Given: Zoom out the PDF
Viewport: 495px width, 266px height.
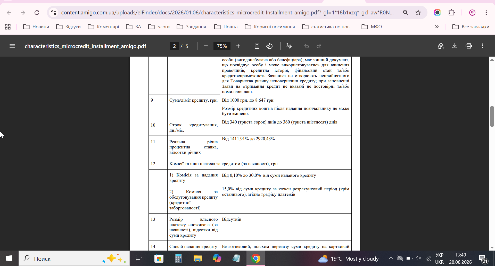Looking at the screenshot, I should [x=205, y=46].
